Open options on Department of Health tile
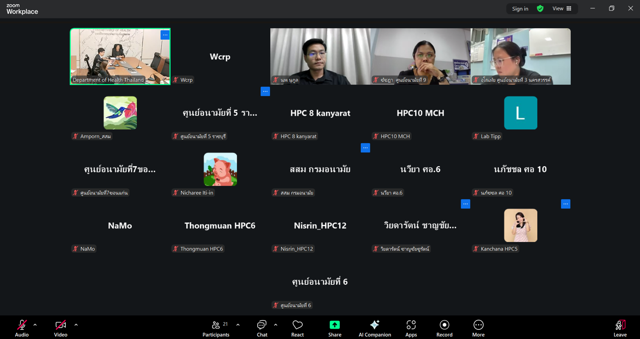The image size is (640, 339). 165,35
